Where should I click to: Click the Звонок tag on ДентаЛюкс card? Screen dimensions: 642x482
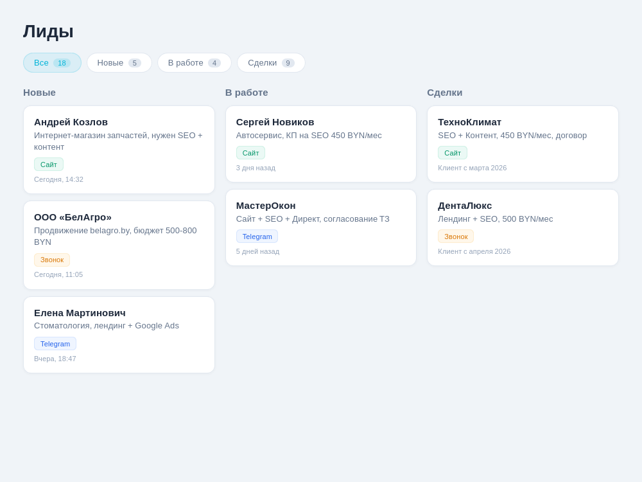tap(456, 237)
